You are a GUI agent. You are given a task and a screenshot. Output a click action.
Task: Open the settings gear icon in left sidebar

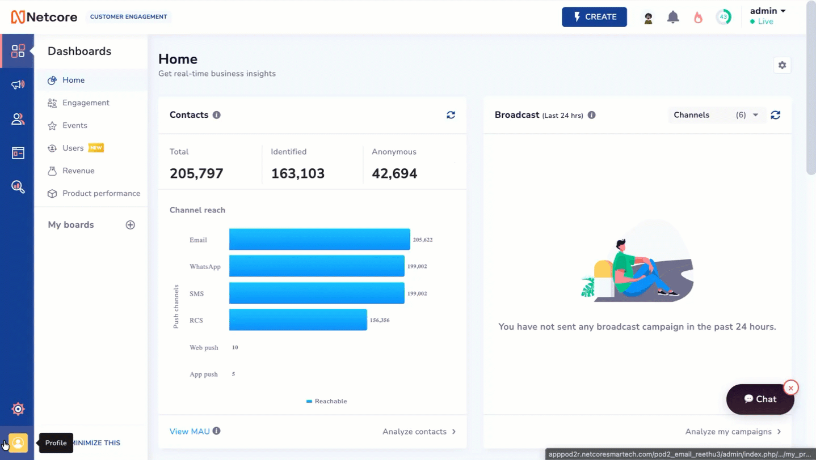(18, 408)
